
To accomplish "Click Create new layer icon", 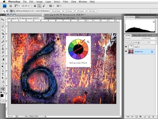I will (x=149, y=117).
